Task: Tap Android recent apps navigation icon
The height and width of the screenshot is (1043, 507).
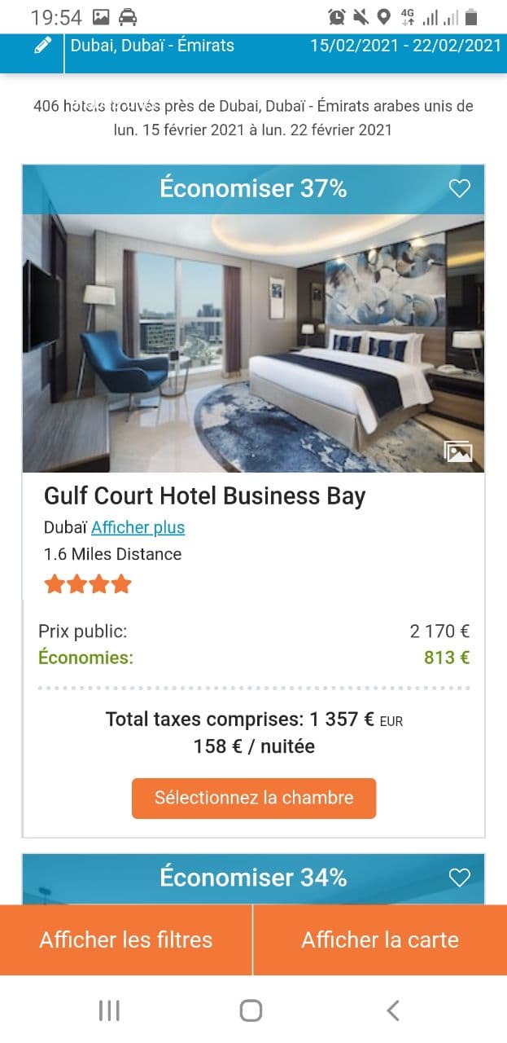Action: (x=109, y=1010)
